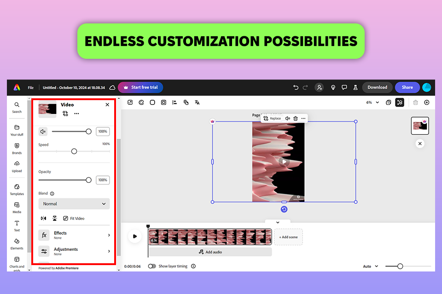This screenshot has height=294, width=442.
Task: Open more options in floating toolbar
Action: 303,119
